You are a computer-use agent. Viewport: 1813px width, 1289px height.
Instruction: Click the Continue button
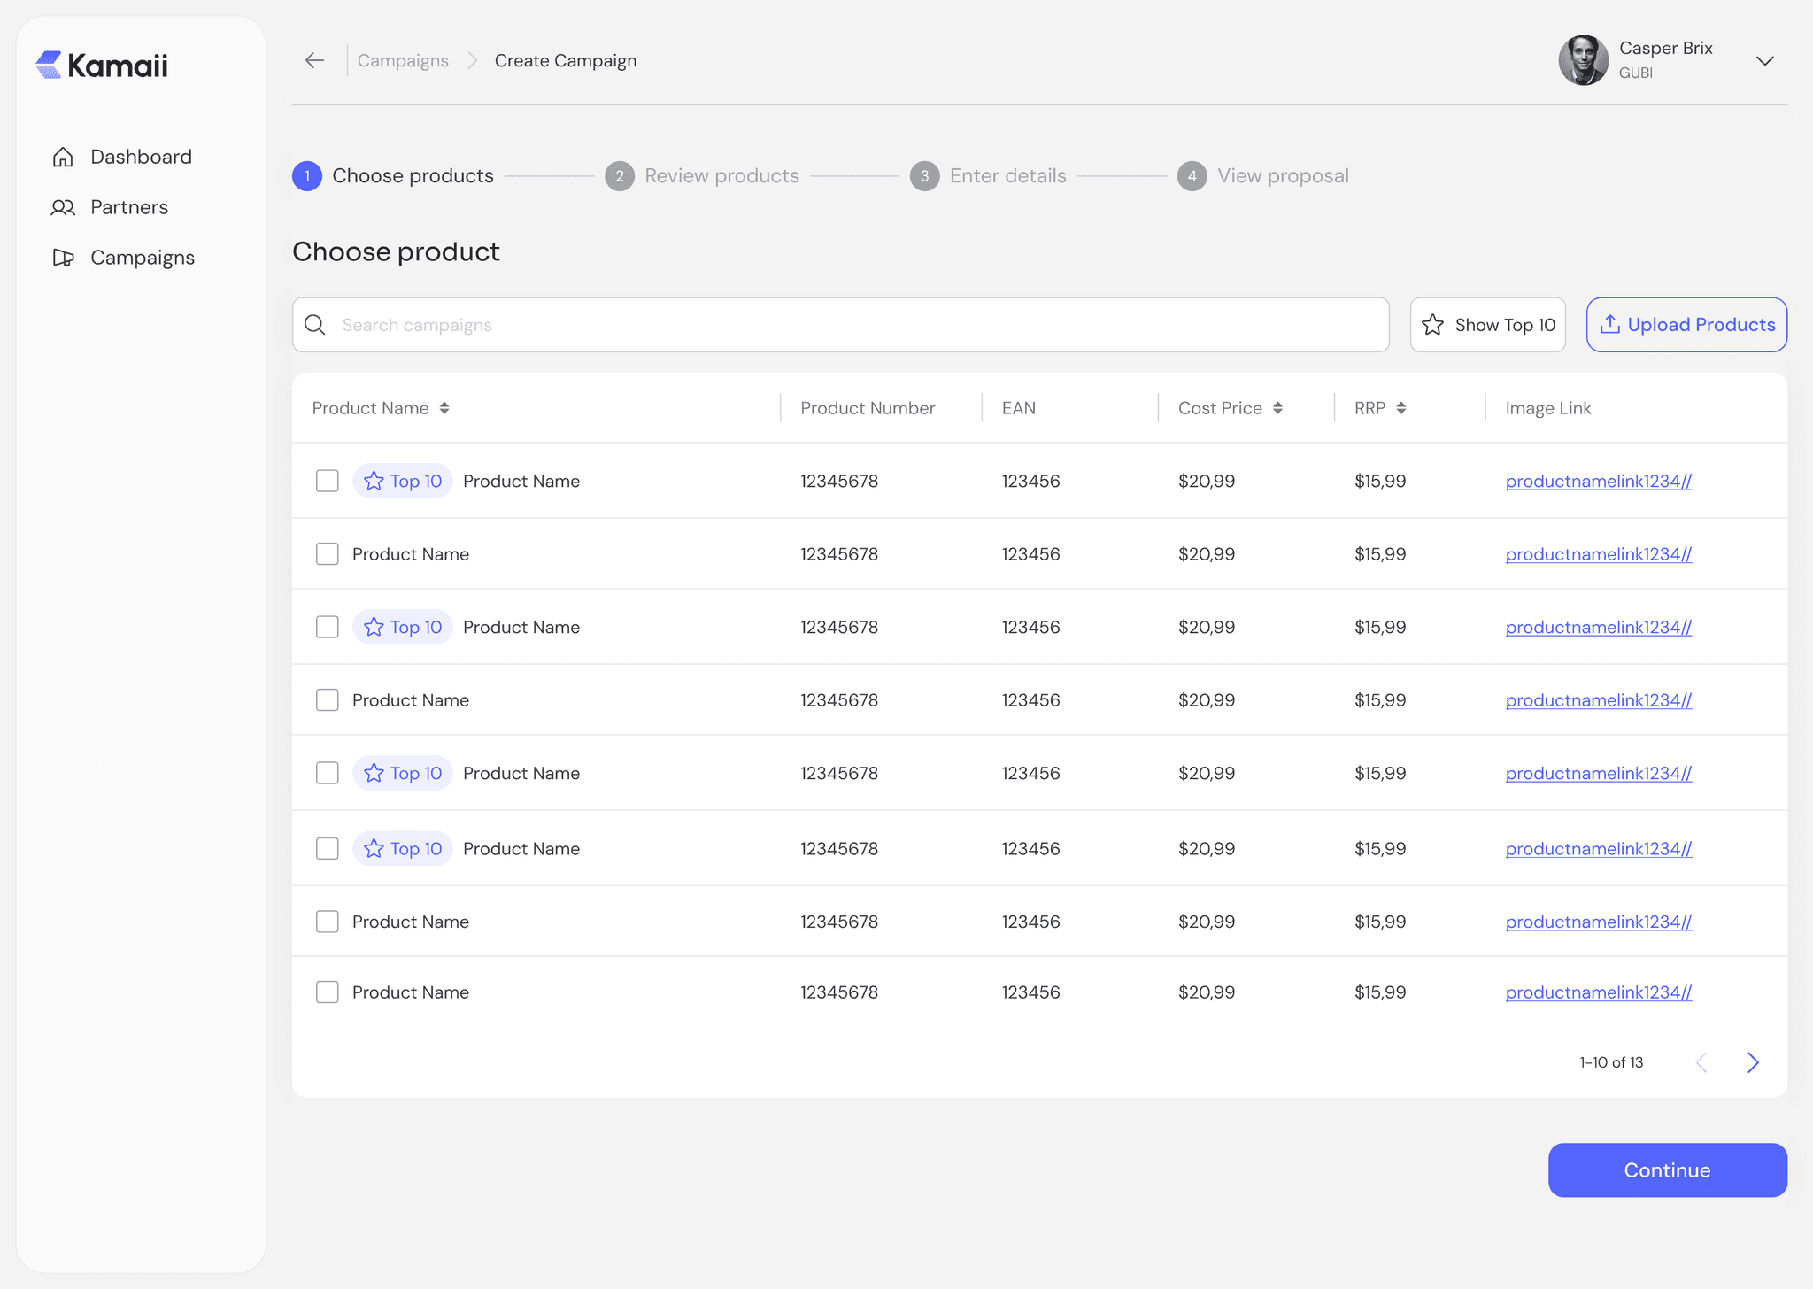(1667, 1169)
